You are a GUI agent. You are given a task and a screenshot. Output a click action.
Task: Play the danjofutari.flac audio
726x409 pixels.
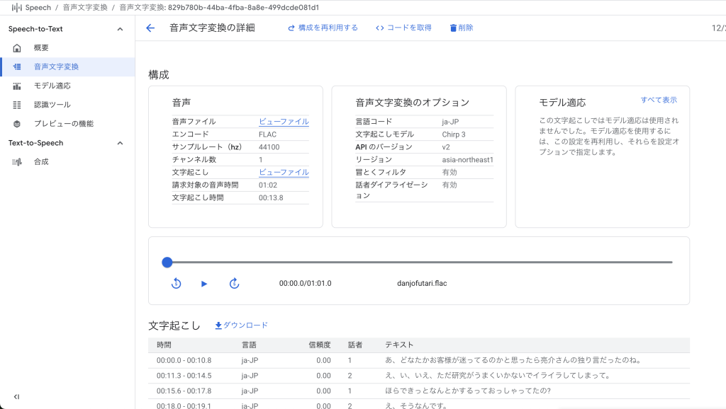(x=204, y=284)
